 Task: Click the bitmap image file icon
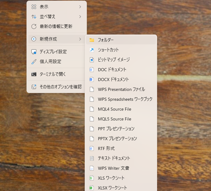point(92,60)
